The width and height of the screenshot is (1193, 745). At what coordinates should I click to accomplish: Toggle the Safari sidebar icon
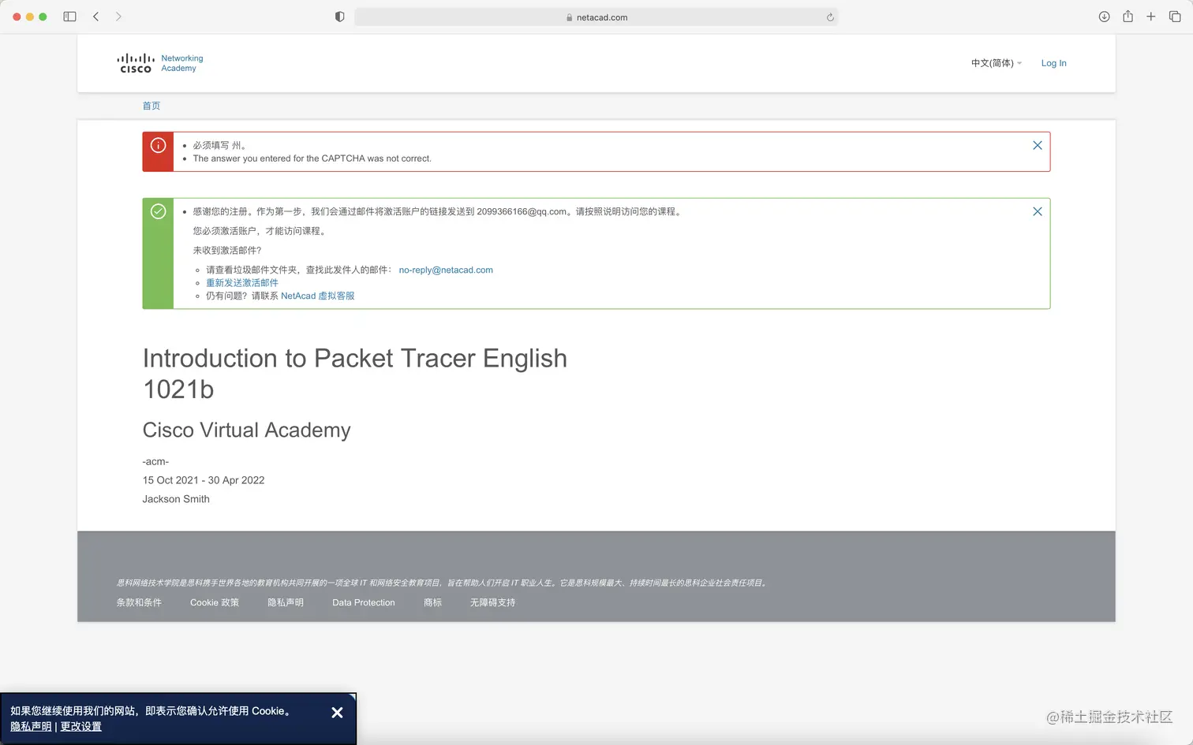69,17
